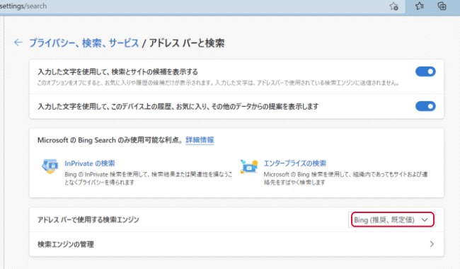Open the 詳細情報 link
The width and height of the screenshot is (460, 269).
(200, 140)
